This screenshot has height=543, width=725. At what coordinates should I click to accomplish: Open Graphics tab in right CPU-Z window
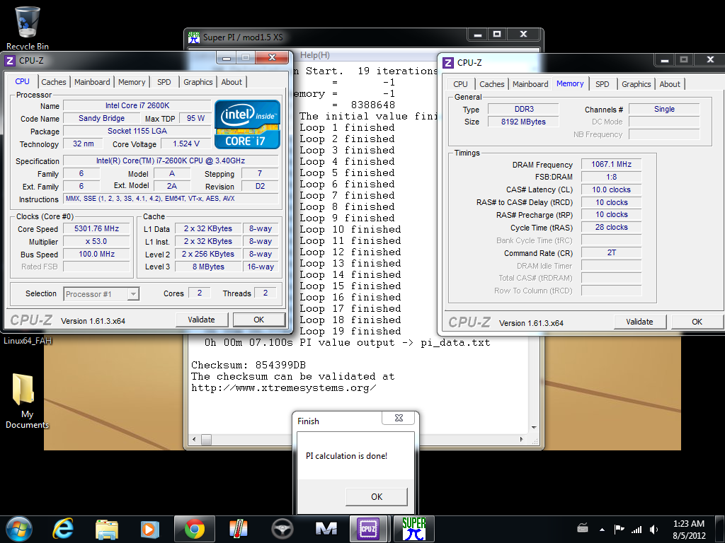tap(636, 84)
